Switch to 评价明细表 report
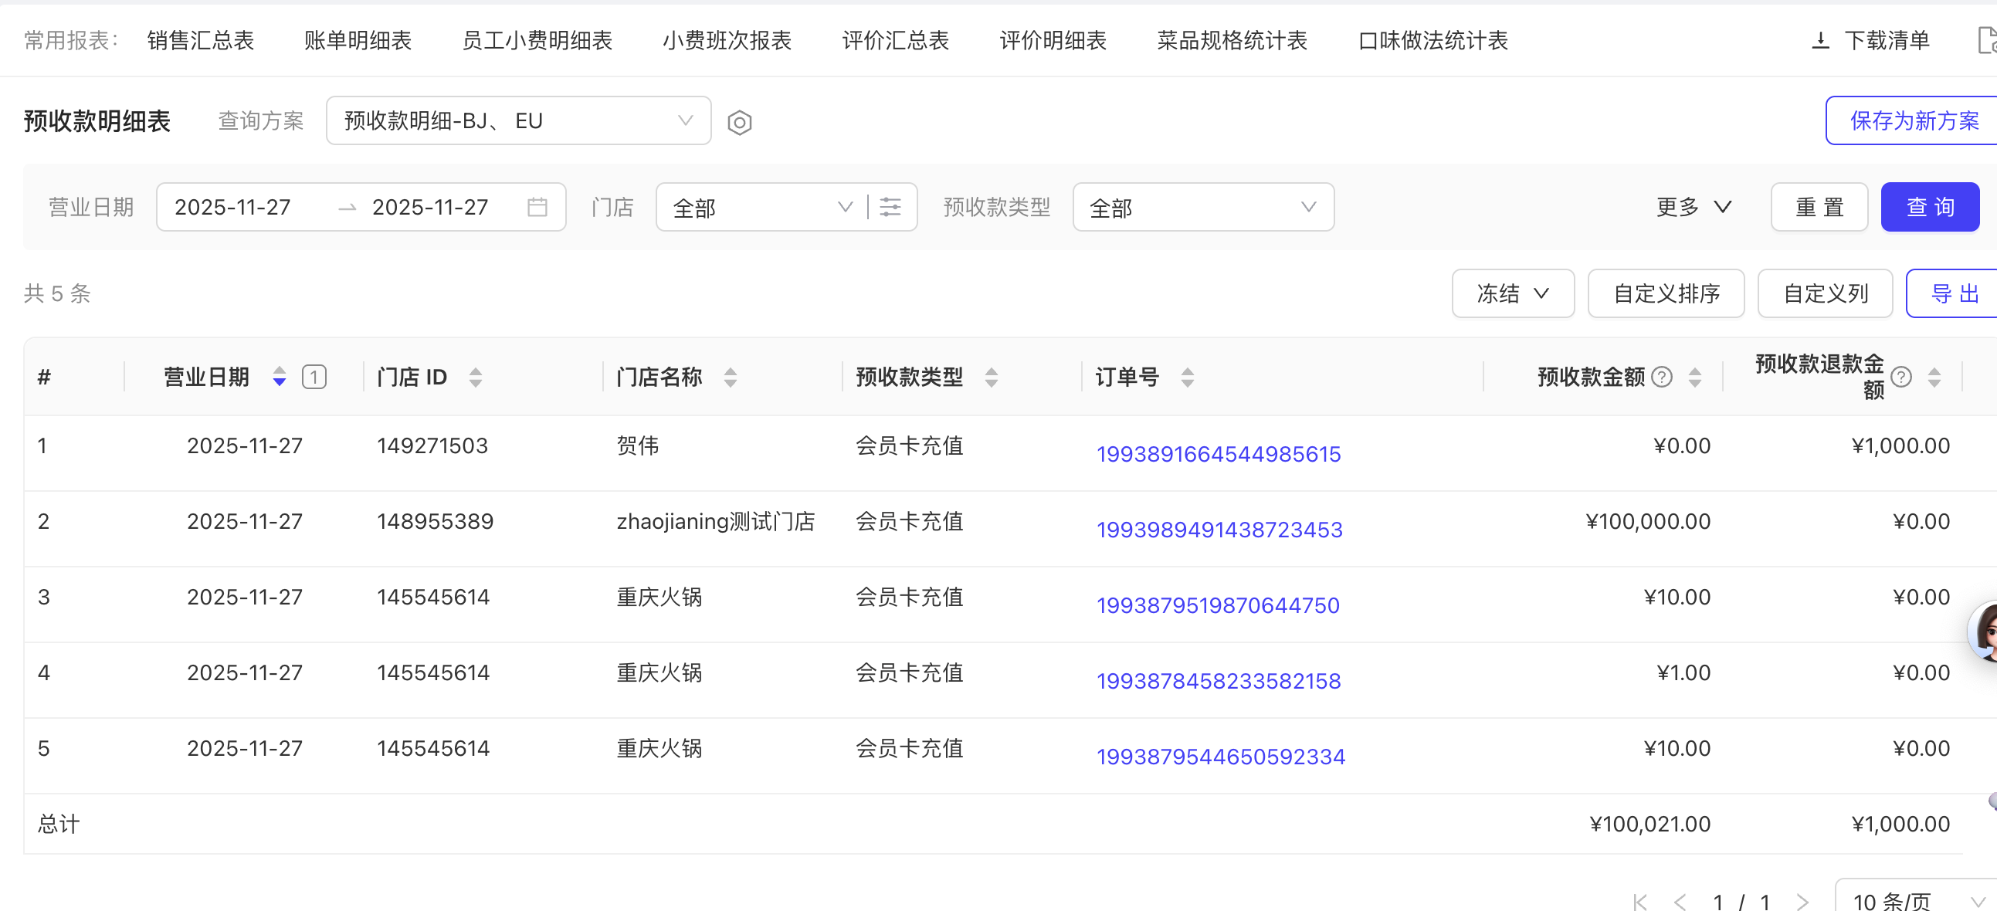The width and height of the screenshot is (1997, 911). tap(1053, 40)
